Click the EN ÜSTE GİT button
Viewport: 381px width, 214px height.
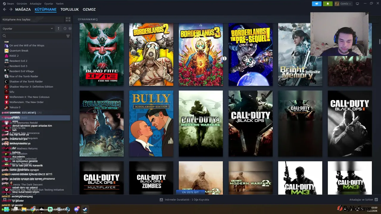190,192
